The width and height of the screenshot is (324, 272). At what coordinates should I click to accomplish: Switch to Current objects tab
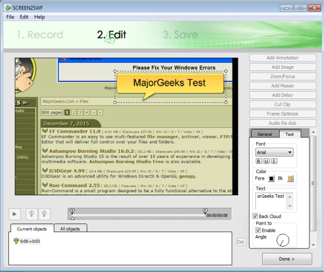pos(32,229)
